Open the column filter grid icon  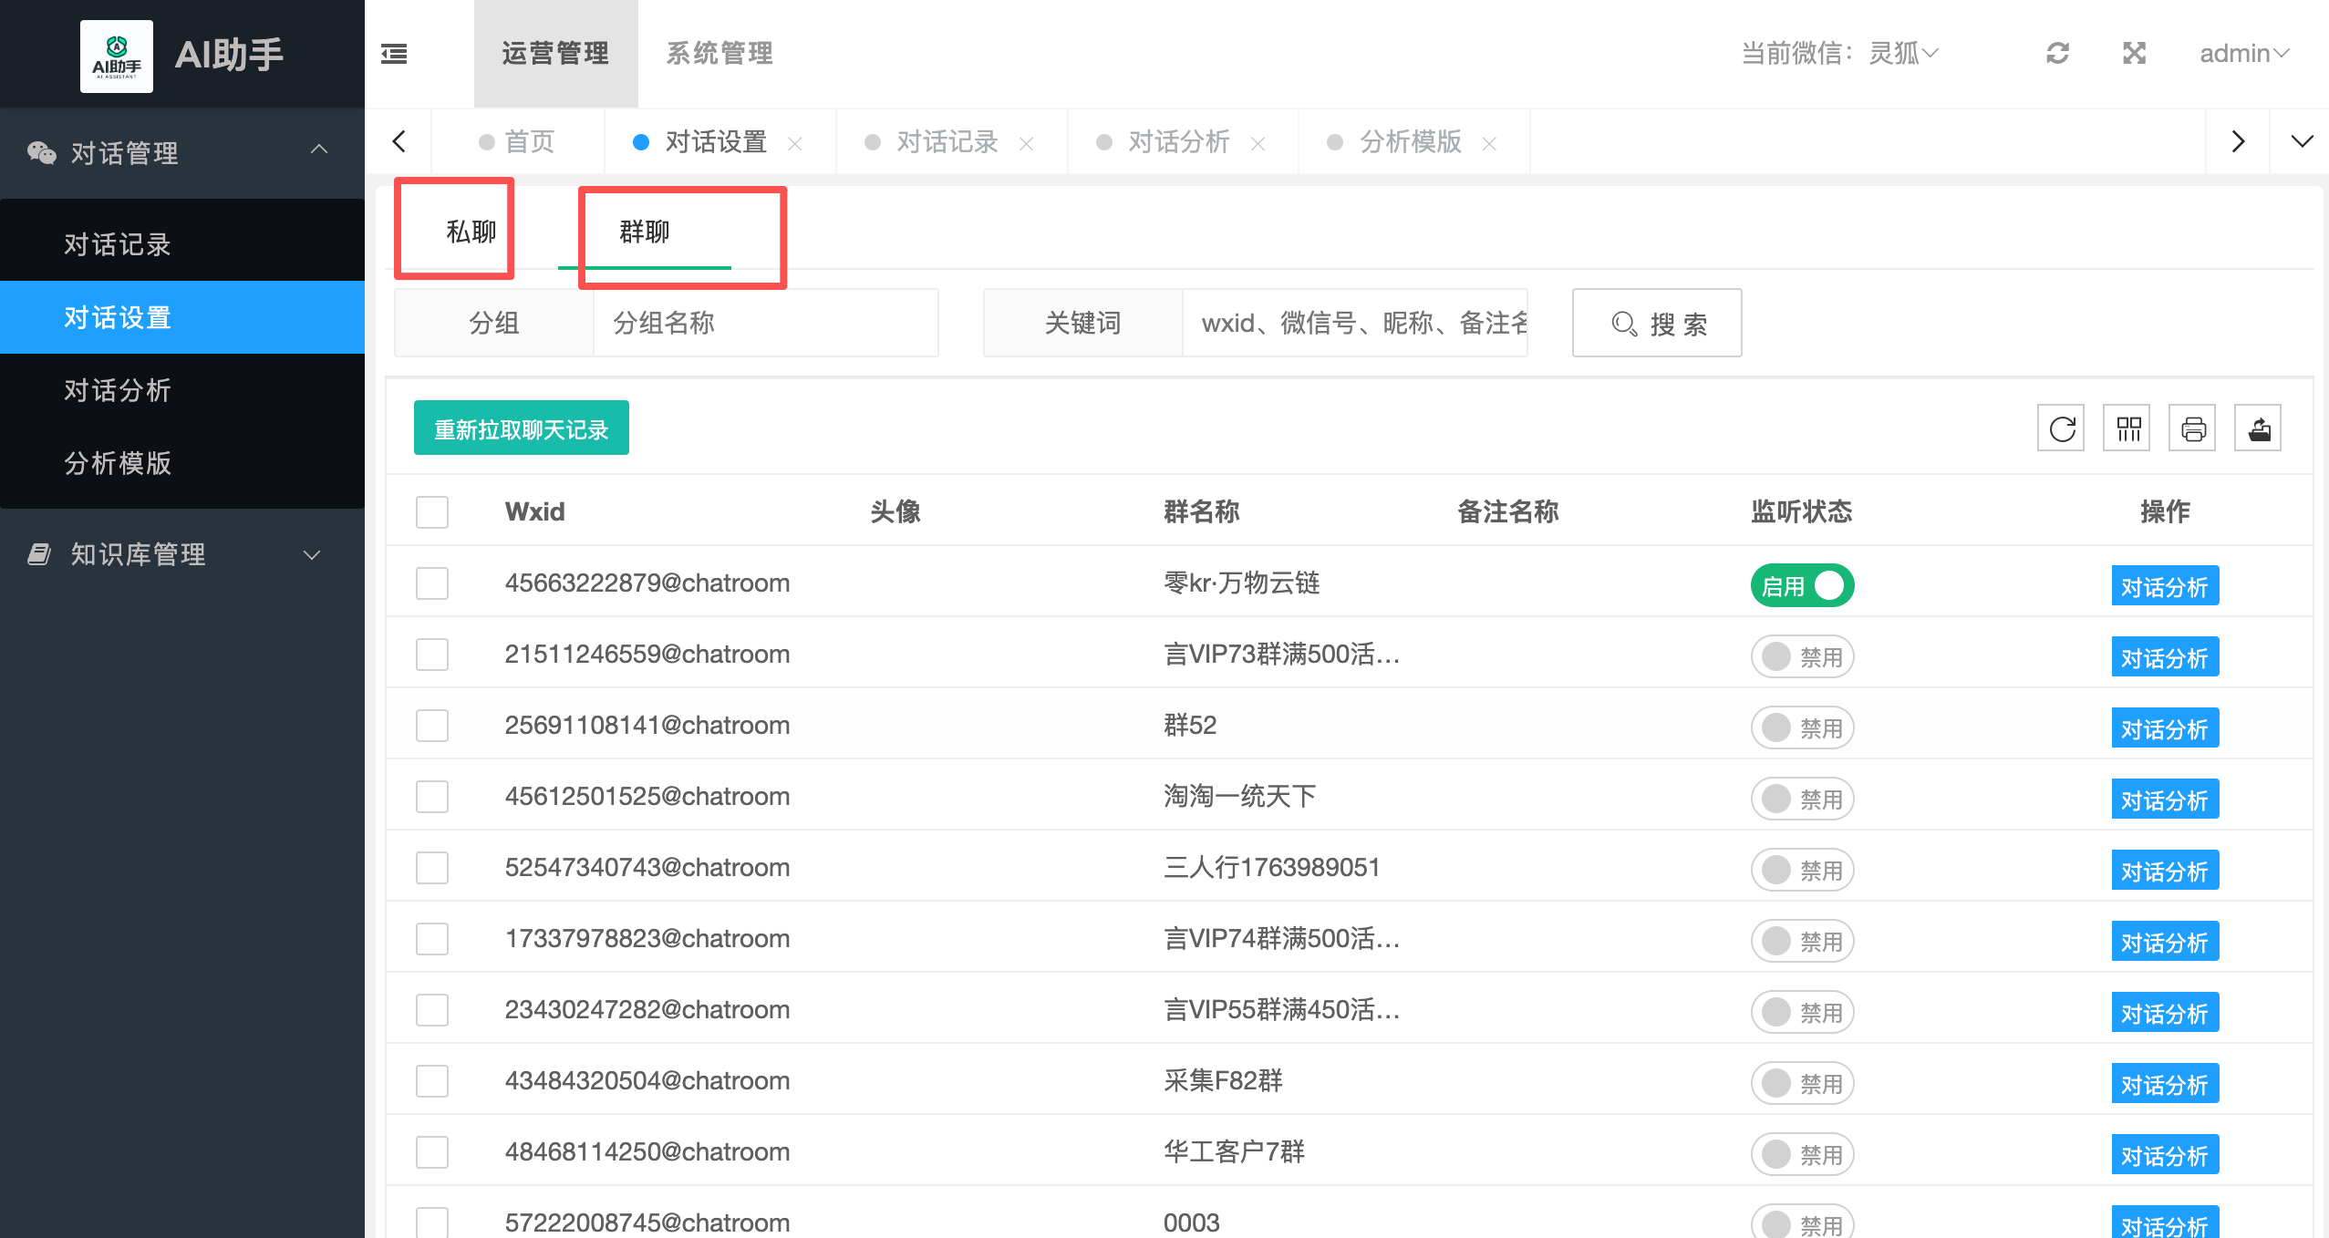tap(2128, 428)
